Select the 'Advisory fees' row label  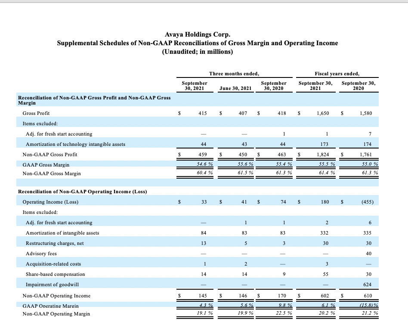coord(41,254)
